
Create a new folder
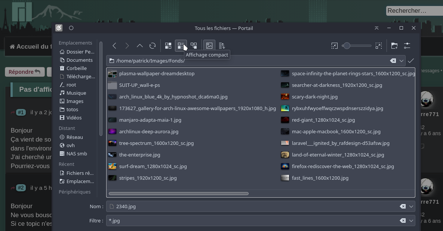(394, 46)
